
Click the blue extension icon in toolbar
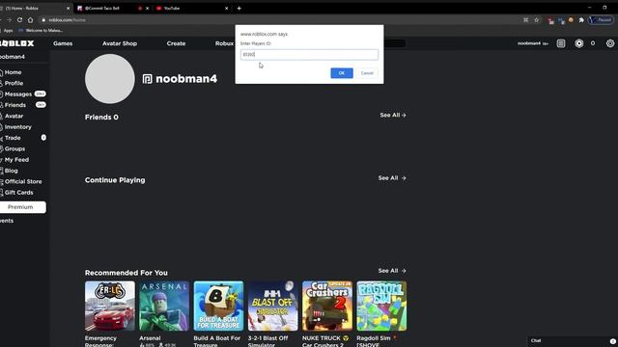click(x=561, y=21)
